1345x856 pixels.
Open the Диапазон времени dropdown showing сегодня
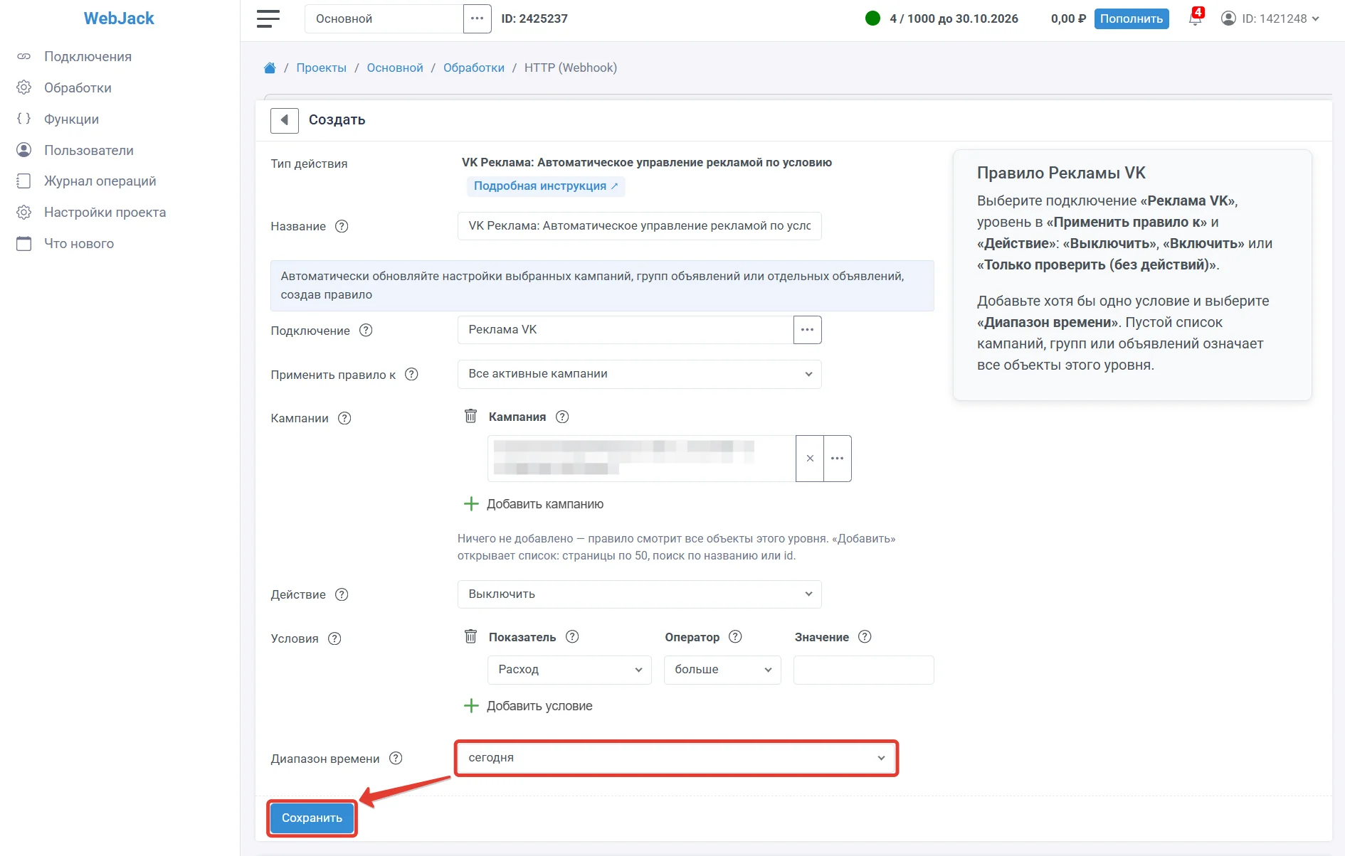click(x=676, y=758)
